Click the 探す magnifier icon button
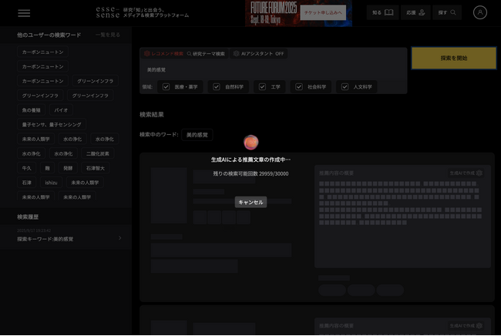501x336 pixels. coord(448,12)
